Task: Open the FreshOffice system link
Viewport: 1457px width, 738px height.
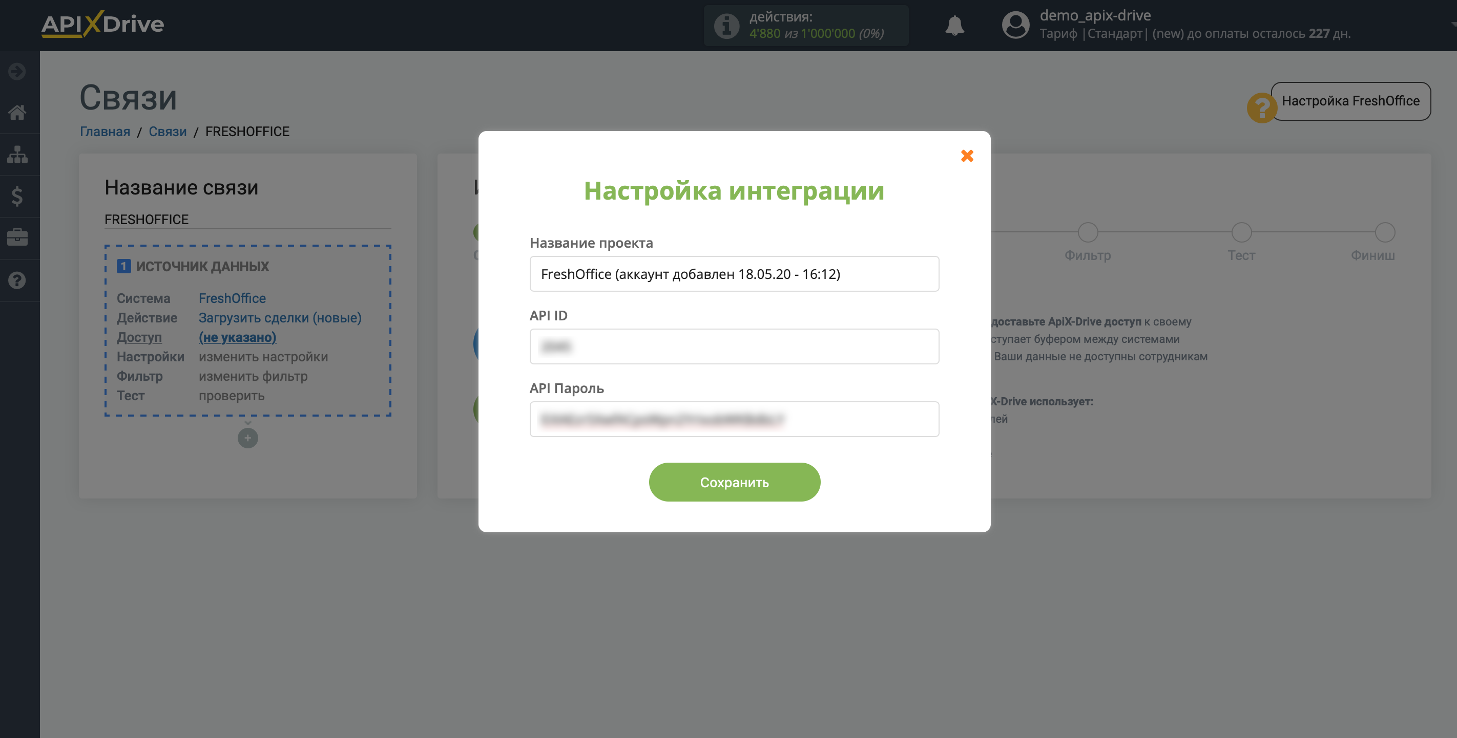Action: click(x=232, y=298)
